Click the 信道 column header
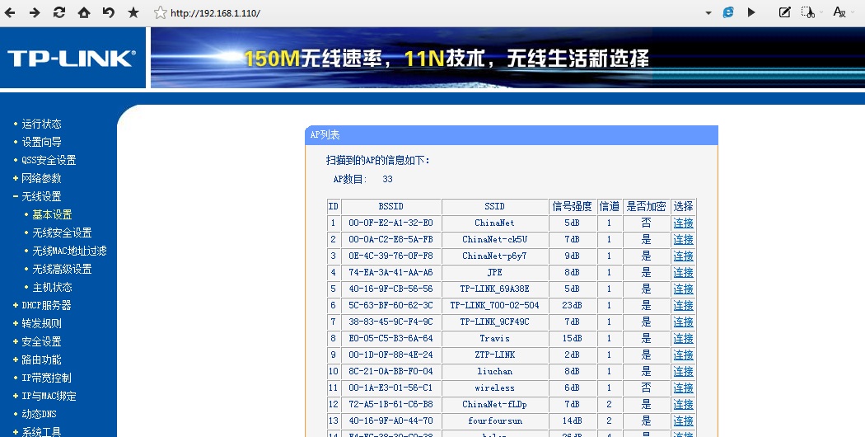 609,207
